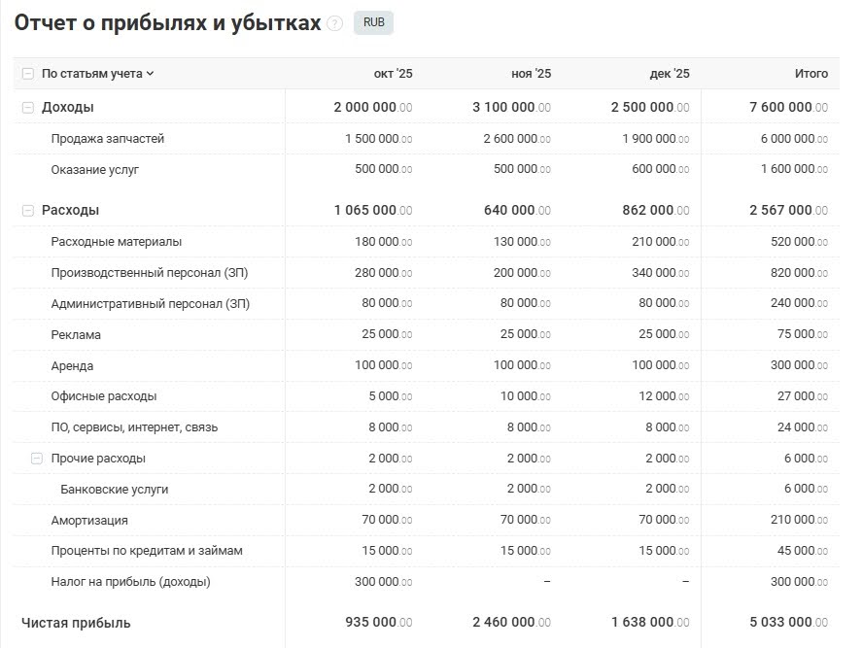Image resolution: width=862 pixels, height=648 pixels.
Task: Open the Оказание услуг row
Action: [x=95, y=170]
